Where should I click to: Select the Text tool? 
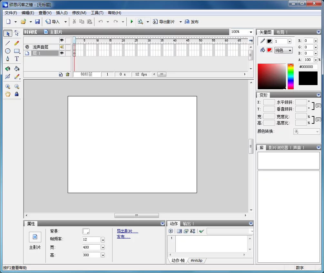tap(17, 59)
